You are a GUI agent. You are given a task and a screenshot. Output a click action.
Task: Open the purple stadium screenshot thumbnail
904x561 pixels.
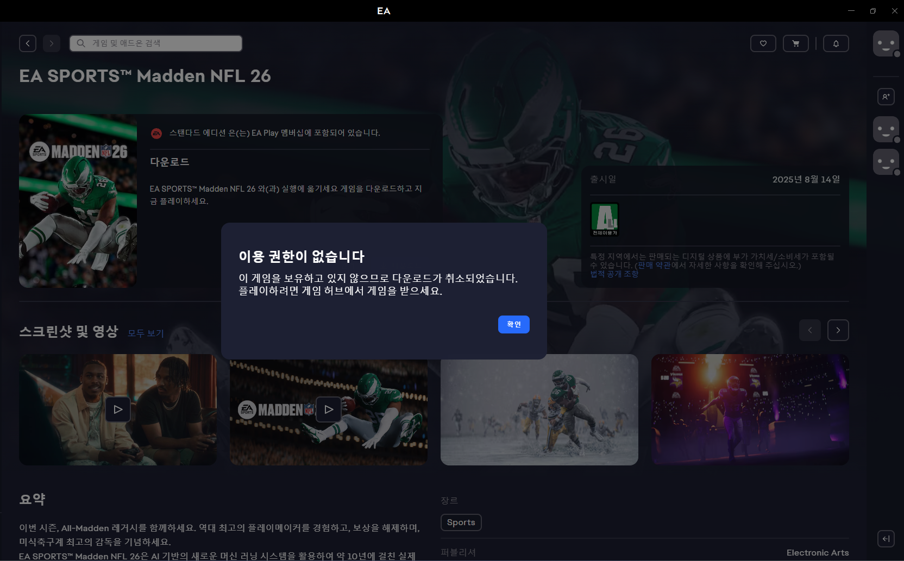(x=750, y=409)
